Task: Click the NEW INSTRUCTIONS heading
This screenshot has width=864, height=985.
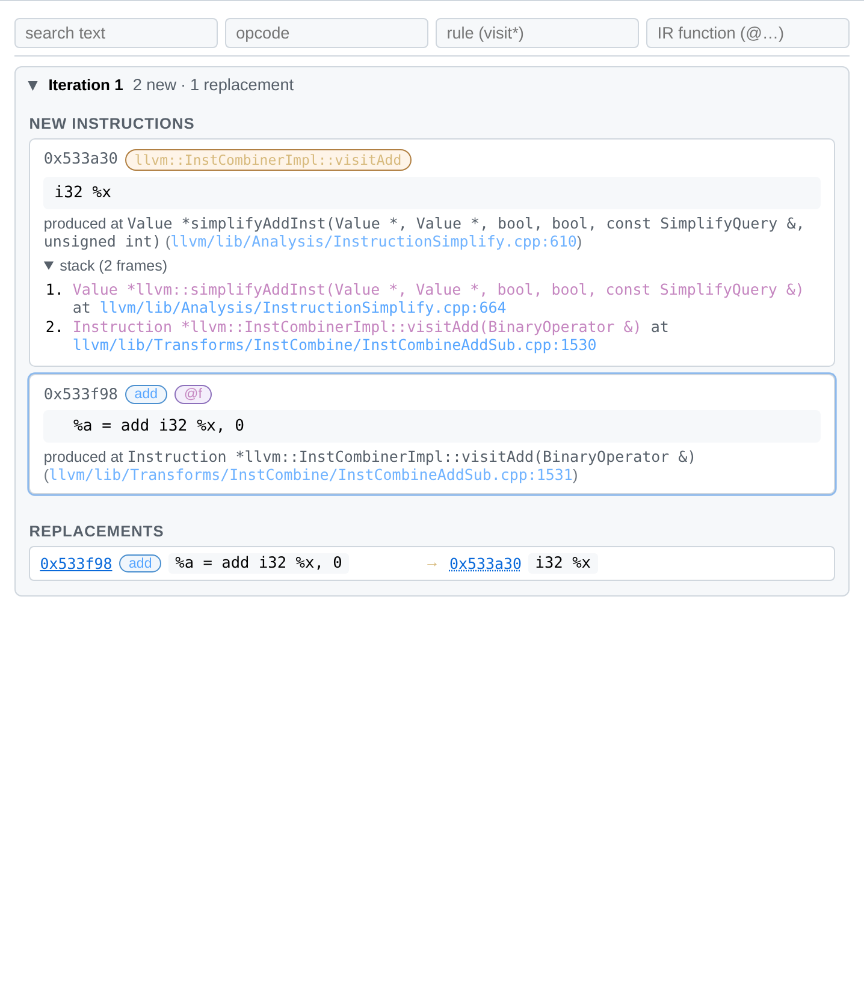Action: click(x=112, y=124)
